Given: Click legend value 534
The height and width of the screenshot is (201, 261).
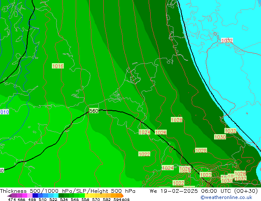Looking at the screenshot, I should click(x=64, y=199).
